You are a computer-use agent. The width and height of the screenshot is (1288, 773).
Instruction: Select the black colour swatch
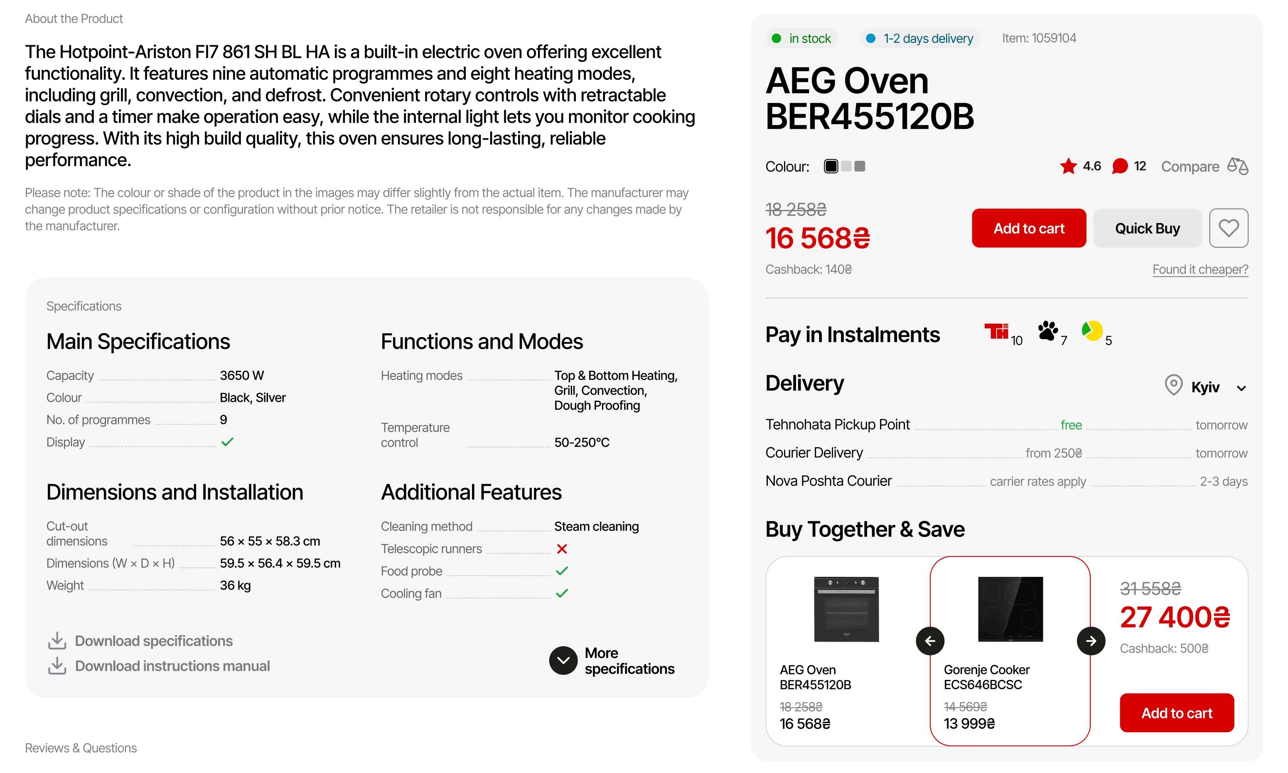(831, 166)
